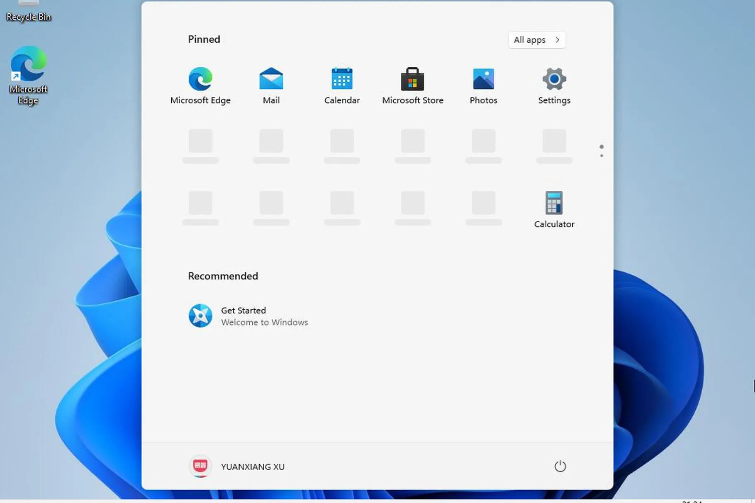Viewport: 755px width, 503px height.
Task: Click the user profile avatar picture
Action: pos(200,466)
